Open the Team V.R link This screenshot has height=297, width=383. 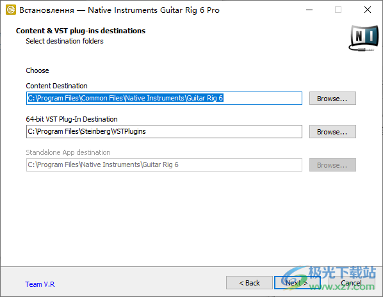40,284
